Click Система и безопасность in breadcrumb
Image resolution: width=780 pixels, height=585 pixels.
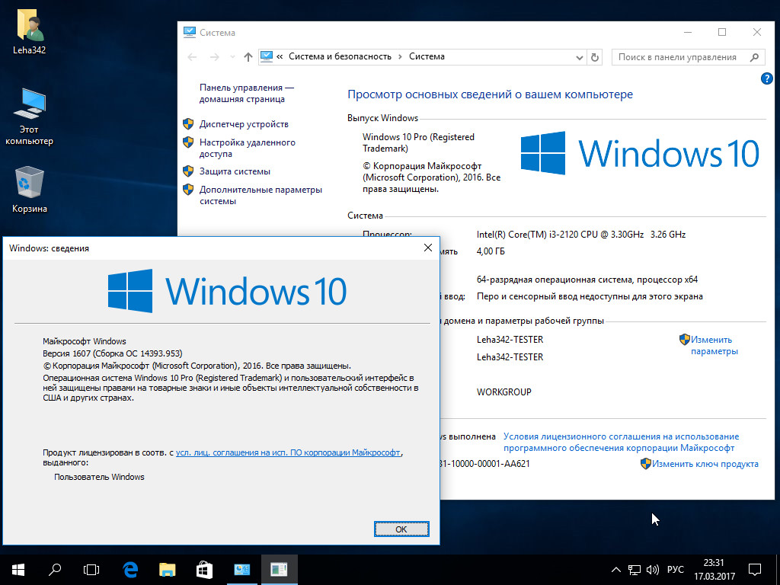coord(340,56)
